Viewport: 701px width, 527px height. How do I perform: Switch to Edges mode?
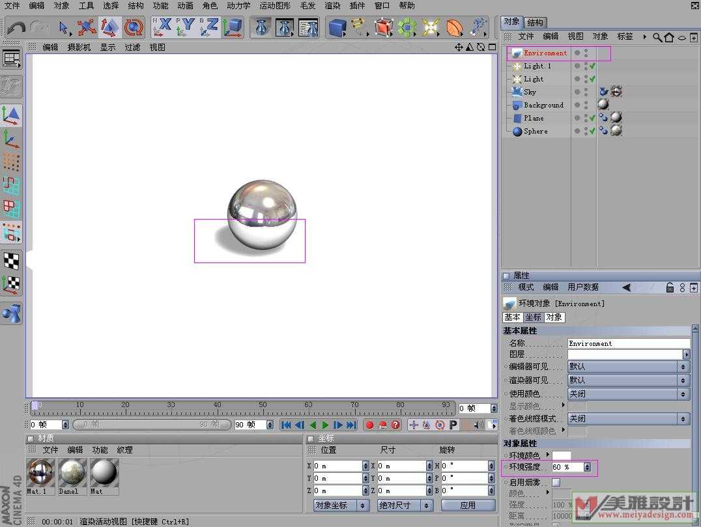(11, 186)
